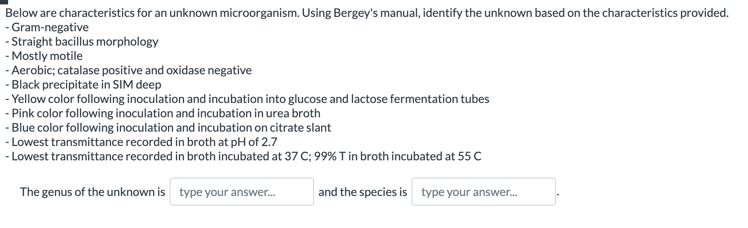Click the 'Straight bacillus morphology' line

(82, 42)
